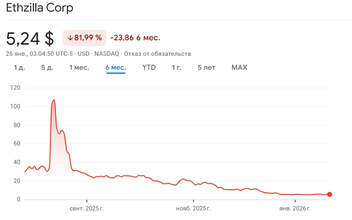Click the chart peak near 107
The width and height of the screenshot is (352, 220).
point(54,100)
